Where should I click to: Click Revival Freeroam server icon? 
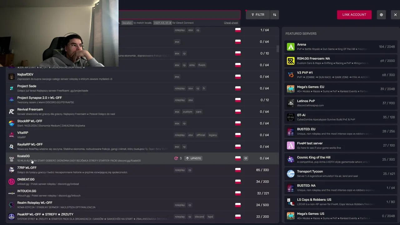tap(12, 112)
